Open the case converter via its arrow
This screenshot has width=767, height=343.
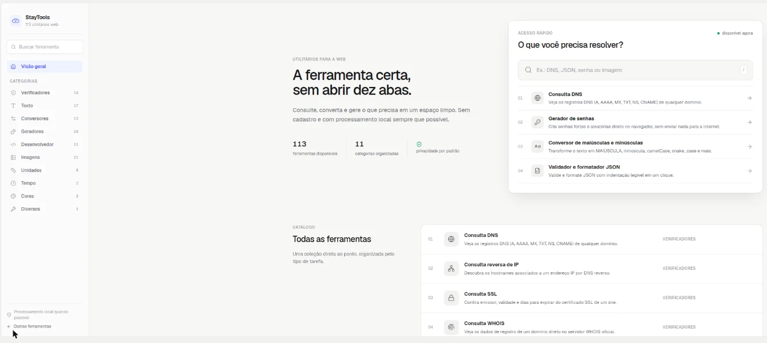pyautogui.click(x=749, y=146)
